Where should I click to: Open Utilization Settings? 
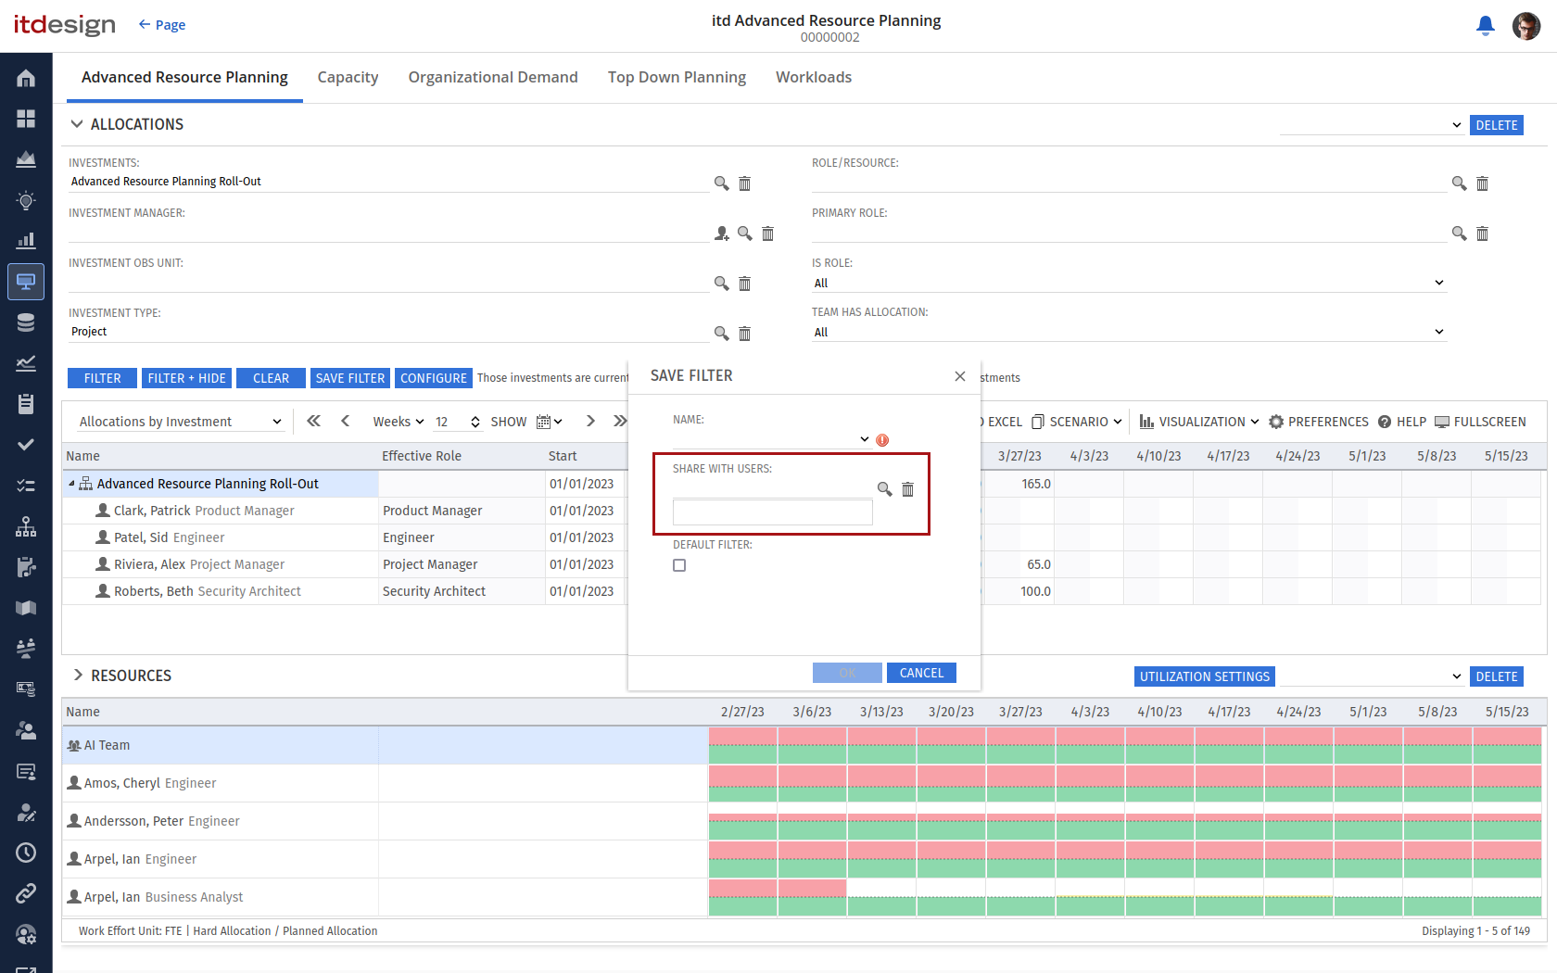pyautogui.click(x=1204, y=676)
